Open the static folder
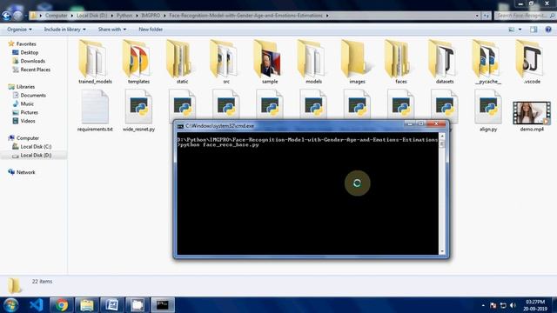Viewport: 557px width, 313px height. [x=182, y=62]
